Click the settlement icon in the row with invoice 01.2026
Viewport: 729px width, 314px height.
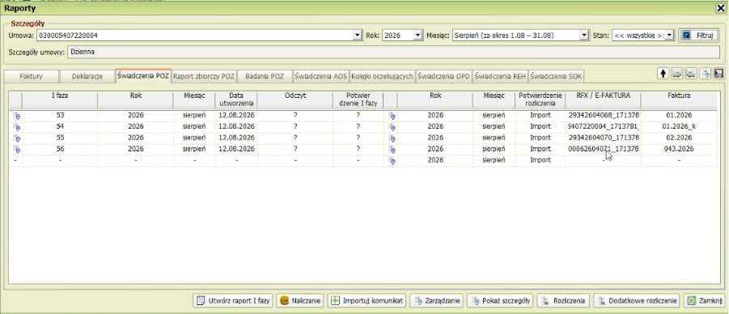tap(392, 116)
